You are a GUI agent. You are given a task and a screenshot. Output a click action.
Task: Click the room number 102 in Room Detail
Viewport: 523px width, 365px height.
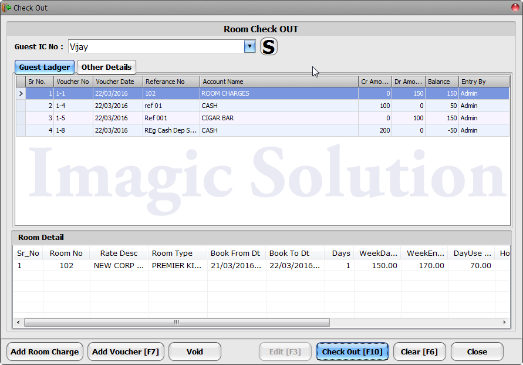66,266
